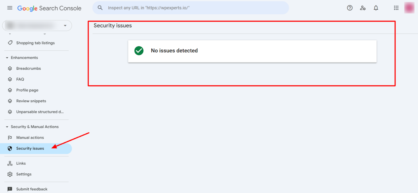
Task: Click the Security issues shield icon
Action: click(10, 148)
